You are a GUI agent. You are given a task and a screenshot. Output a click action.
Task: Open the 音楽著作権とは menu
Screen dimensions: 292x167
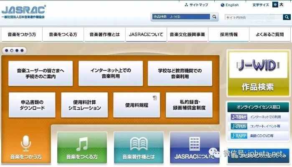(x=104, y=35)
